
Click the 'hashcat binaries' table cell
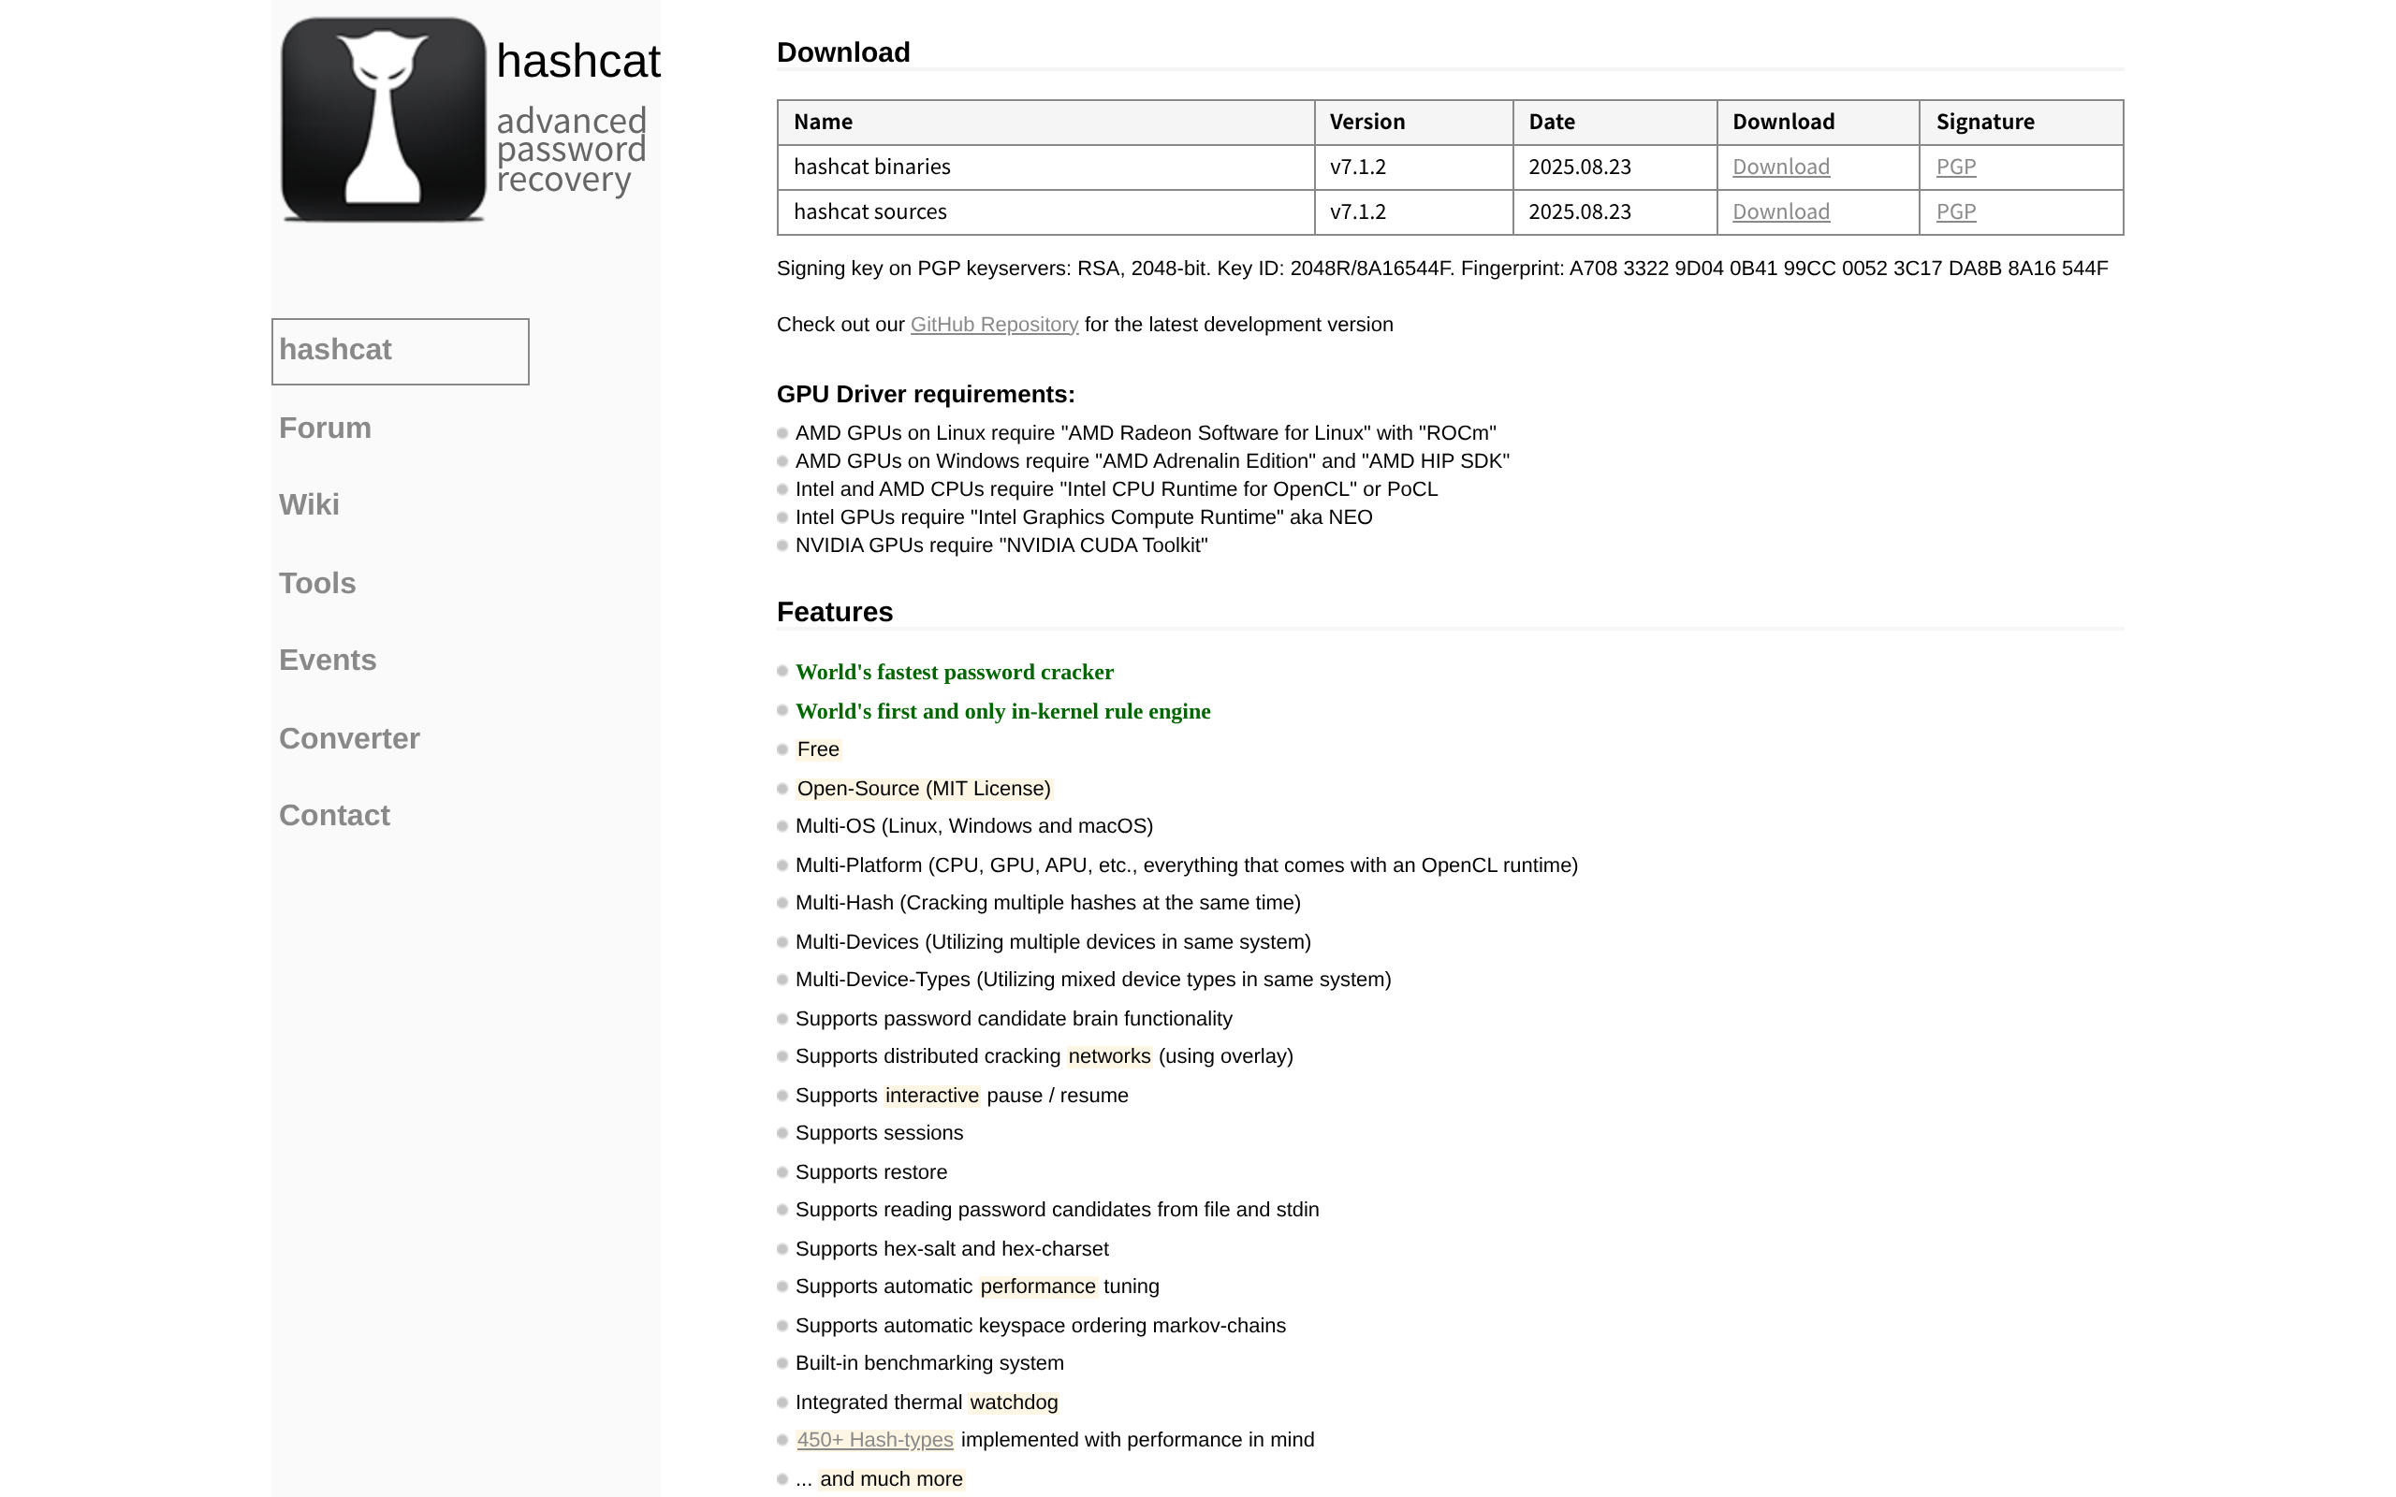point(1045,167)
